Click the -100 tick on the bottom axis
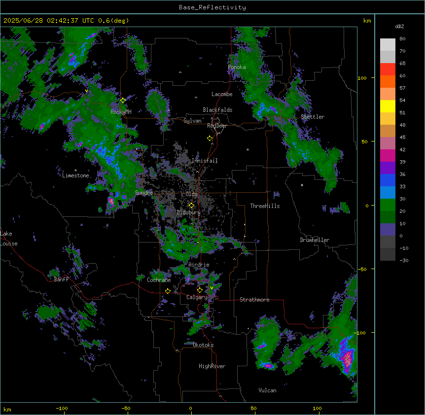 click(62, 408)
